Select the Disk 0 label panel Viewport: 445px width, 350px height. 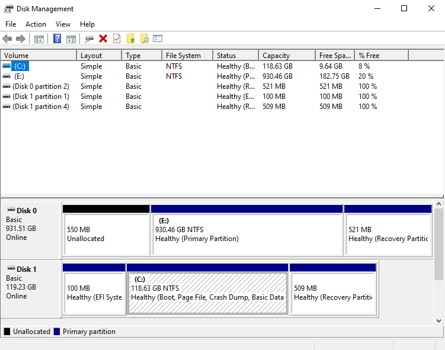point(31,230)
